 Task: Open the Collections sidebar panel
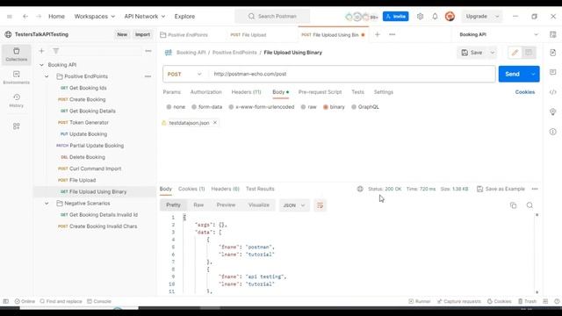pyautogui.click(x=16, y=54)
